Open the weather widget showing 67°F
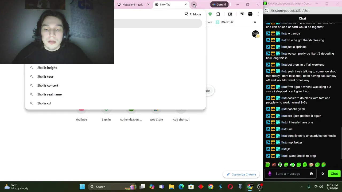 tap(16, 187)
